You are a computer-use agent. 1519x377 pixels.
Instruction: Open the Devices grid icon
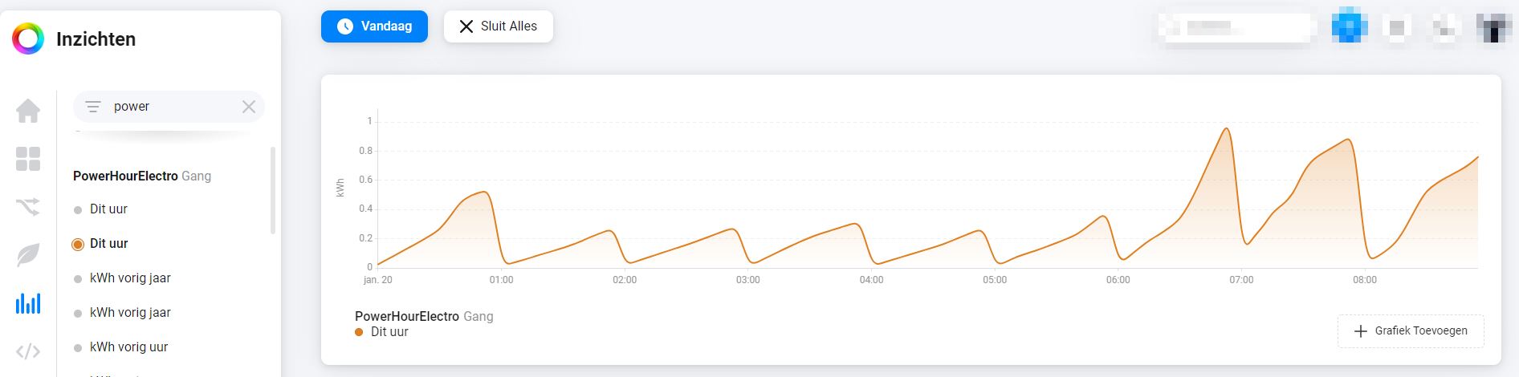pos(28,159)
